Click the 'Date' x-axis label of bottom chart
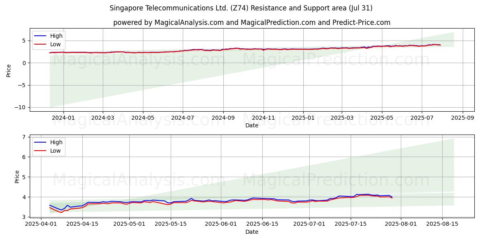 252,232
